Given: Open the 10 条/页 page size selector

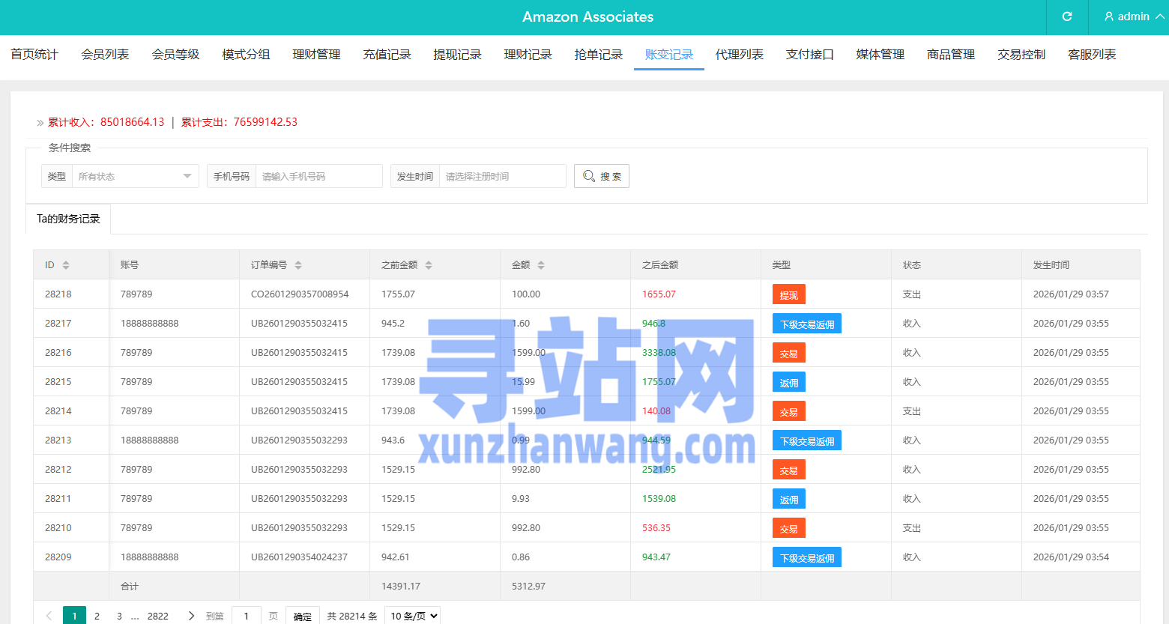Looking at the screenshot, I should click(412, 616).
